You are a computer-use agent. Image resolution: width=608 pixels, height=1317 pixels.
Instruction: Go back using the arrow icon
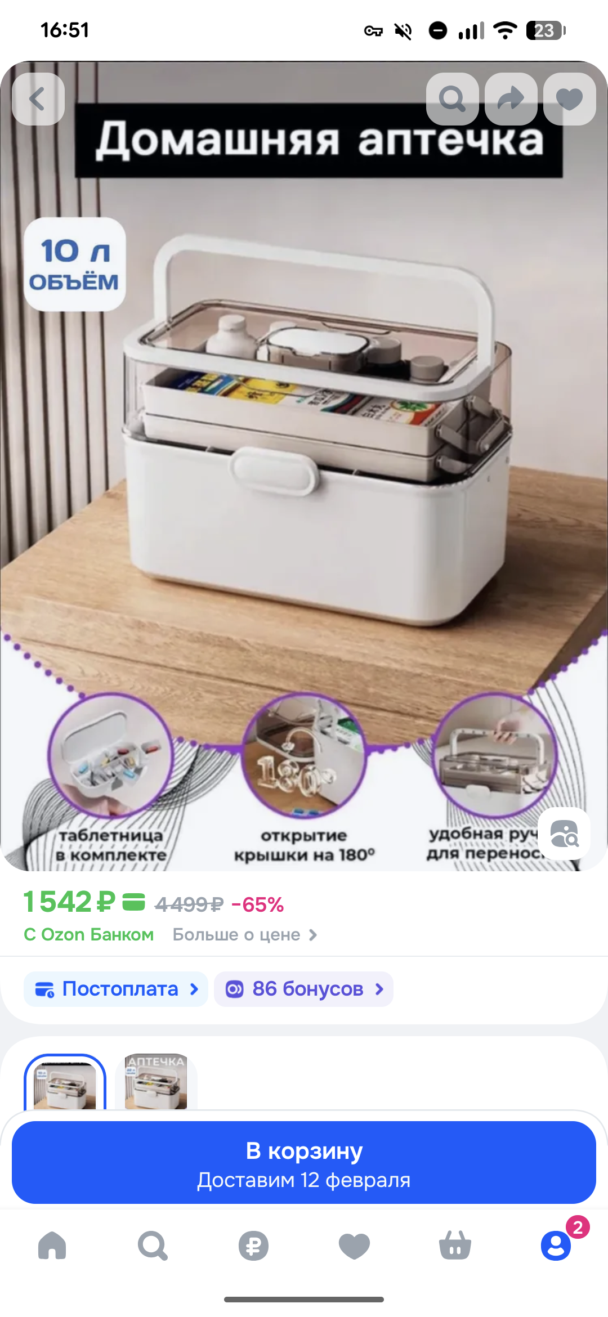pos(38,99)
